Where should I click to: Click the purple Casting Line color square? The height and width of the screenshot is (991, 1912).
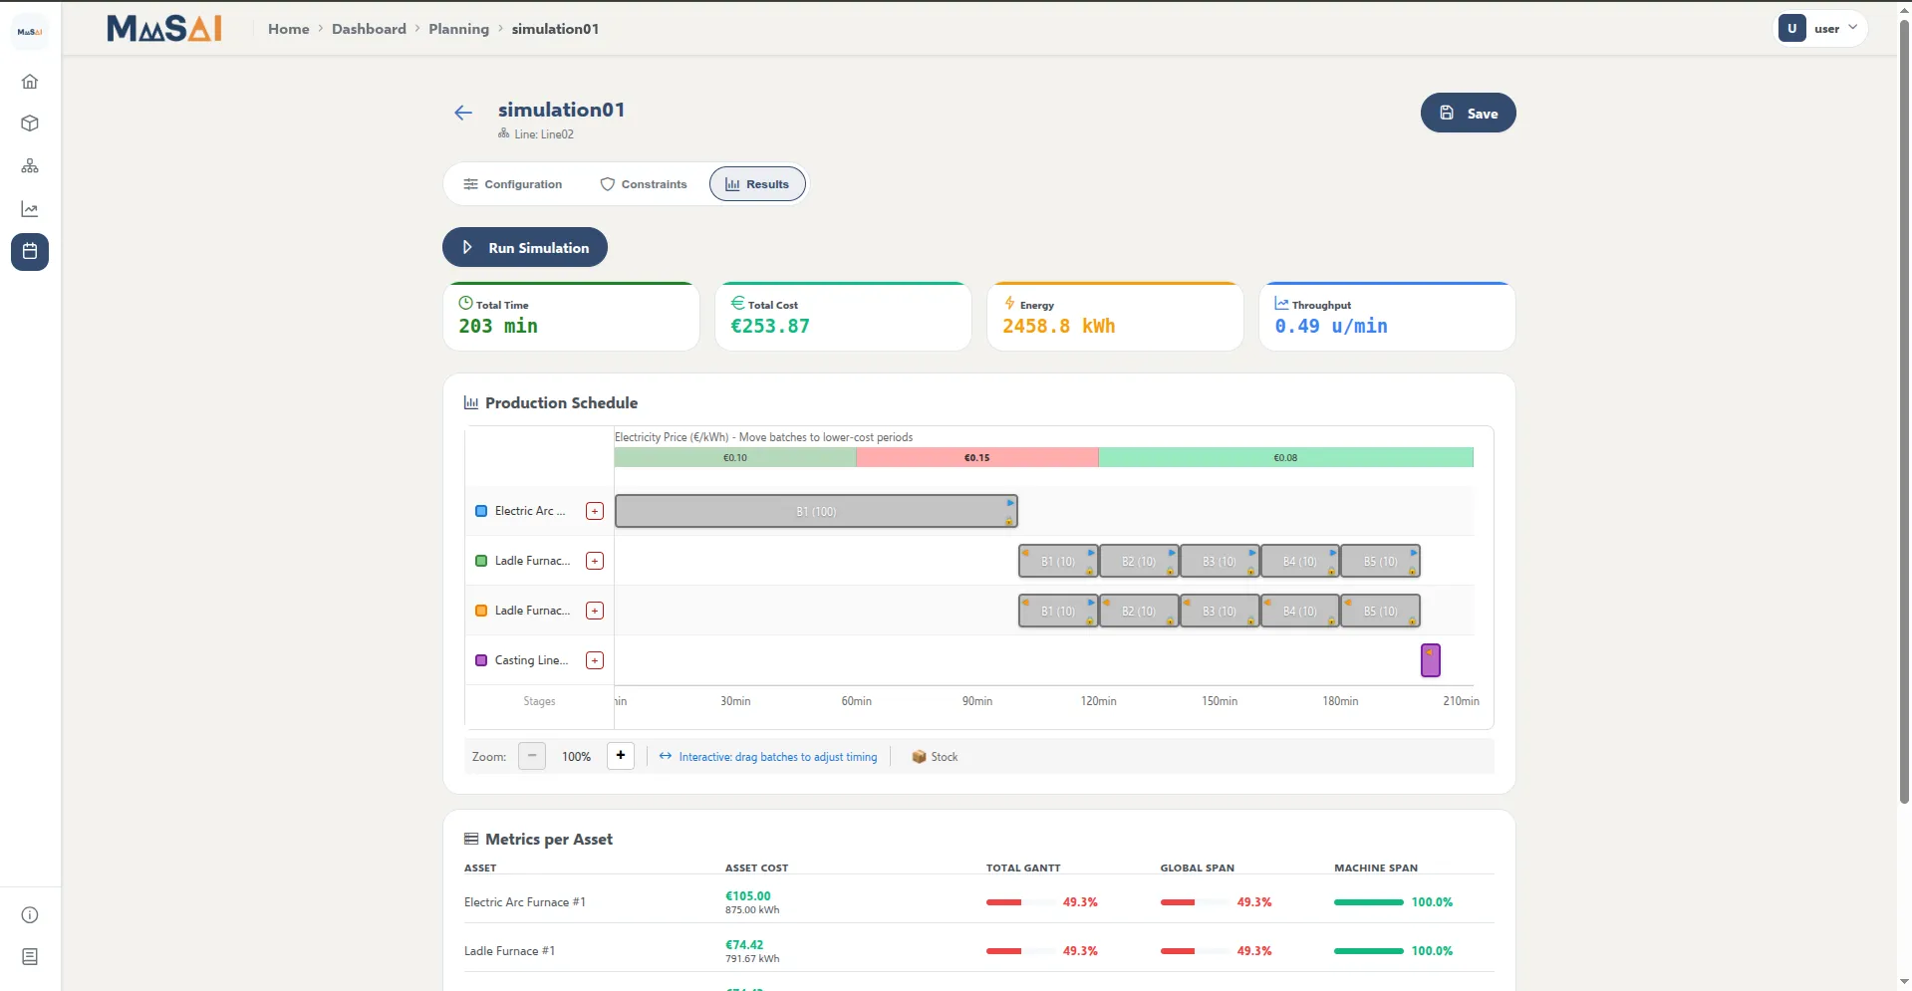click(x=481, y=660)
